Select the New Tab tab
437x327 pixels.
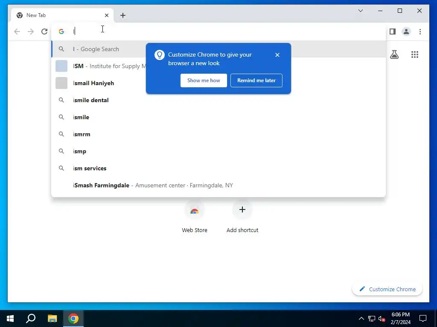tap(62, 15)
